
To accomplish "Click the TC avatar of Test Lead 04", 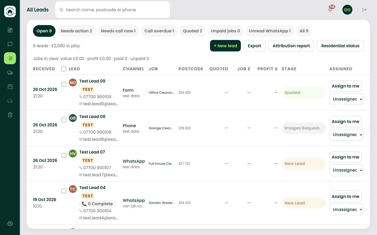I will coord(73,189).
